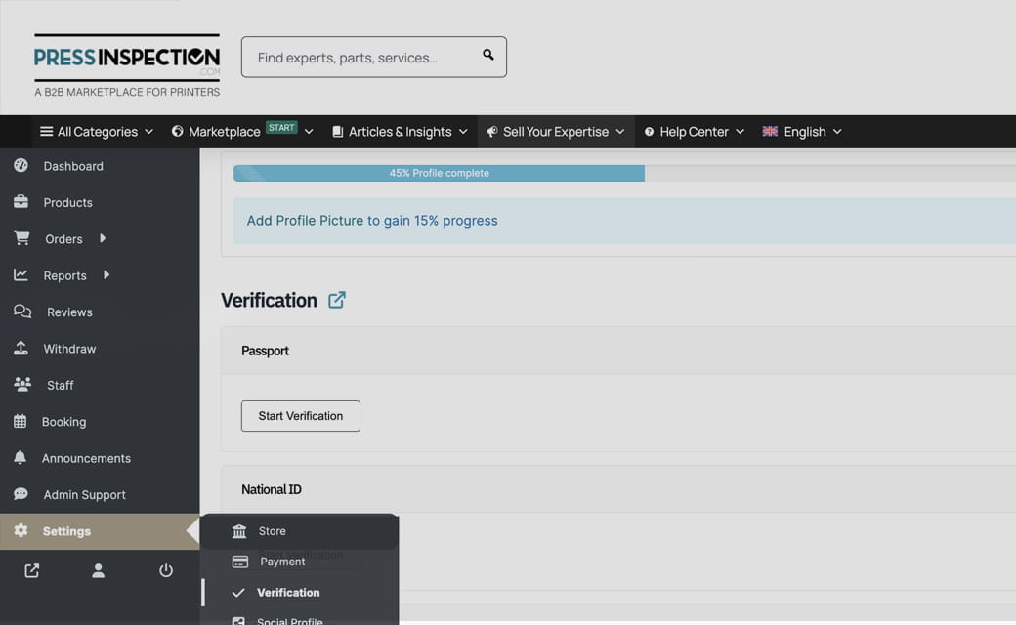Image resolution: width=1016 pixels, height=625 pixels.
Task: Select the Withdraw upload icon
Action: [21, 348]
